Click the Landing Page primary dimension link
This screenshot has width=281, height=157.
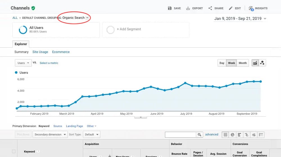click(x=74, y=126)
